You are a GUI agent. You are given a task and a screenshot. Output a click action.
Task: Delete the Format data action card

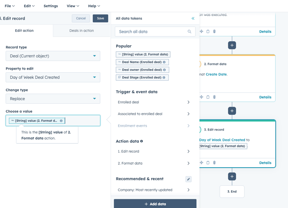[214, 97]
